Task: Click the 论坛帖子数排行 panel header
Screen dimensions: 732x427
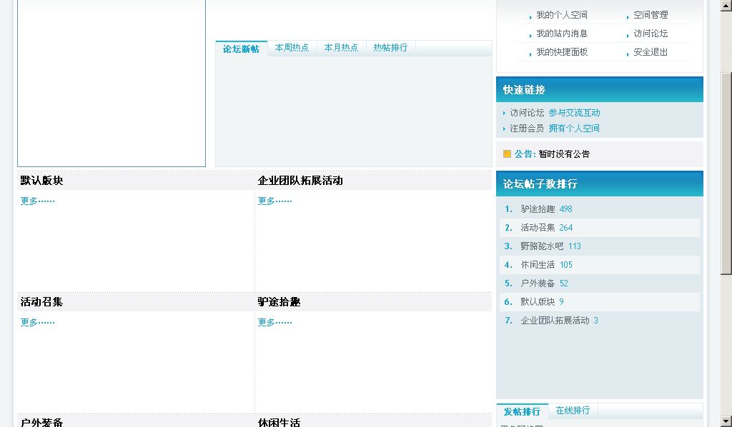Action: pyautogui.click(x=600, y=184)
